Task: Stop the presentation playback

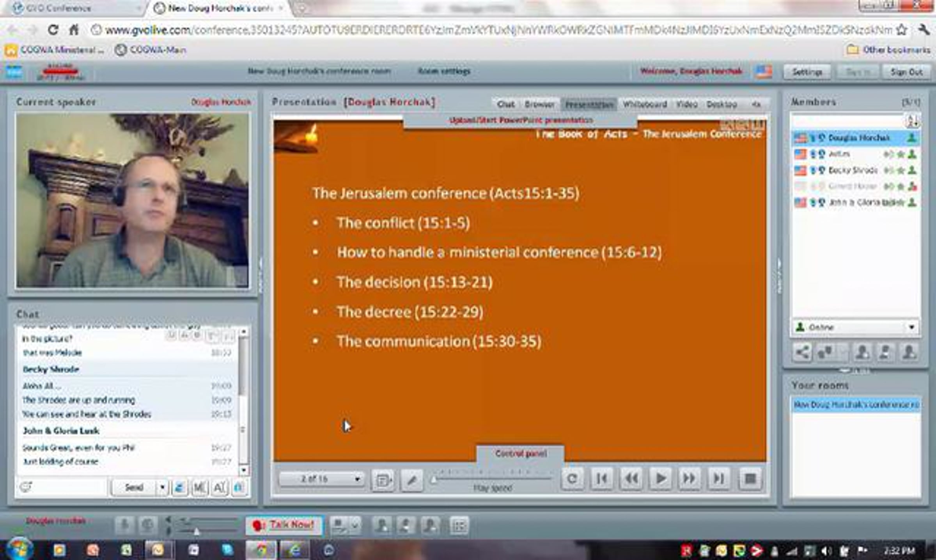Action: [x=750, y=478]
